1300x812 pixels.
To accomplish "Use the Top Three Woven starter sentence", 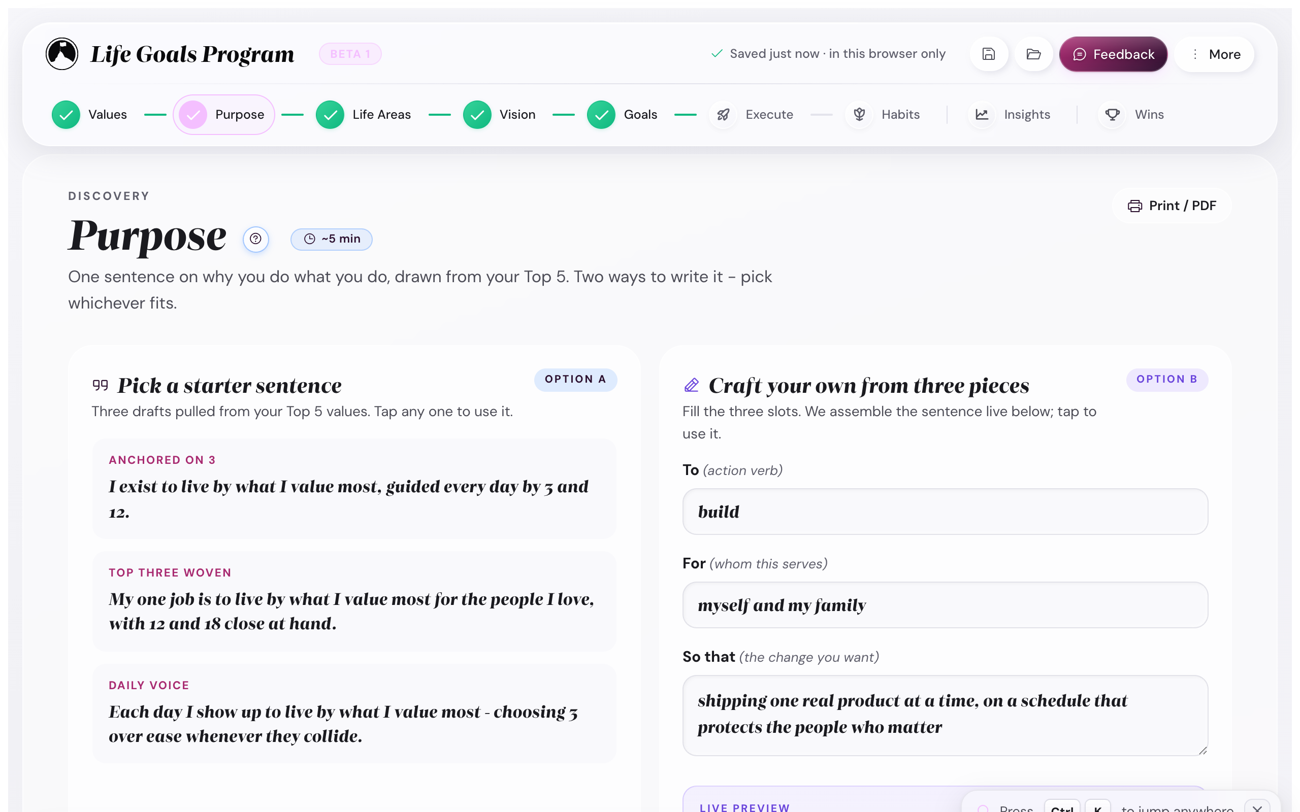I will click(x=354, y=601).
